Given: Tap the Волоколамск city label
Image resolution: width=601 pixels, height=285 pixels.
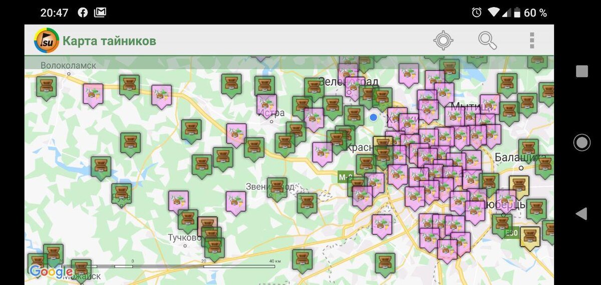Looking at the screenshot, I should coord(69,65).
